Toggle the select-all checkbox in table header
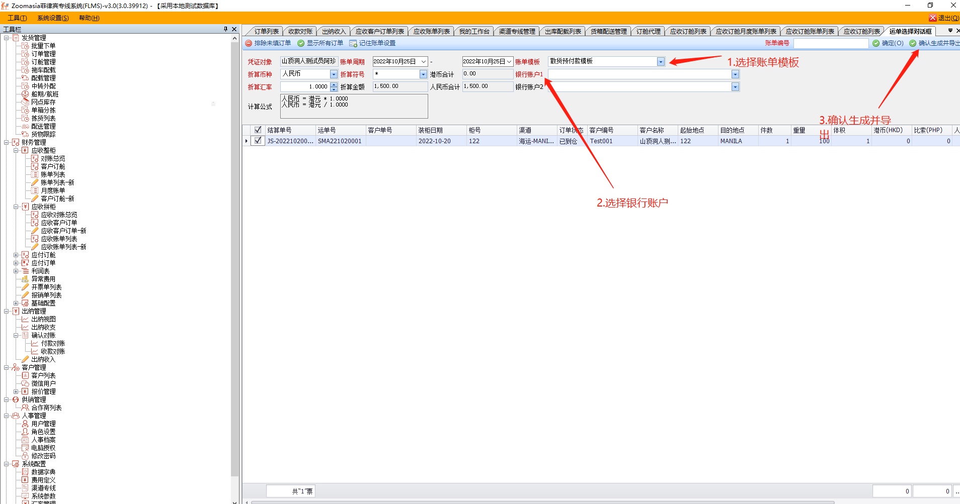 pyautogui.click(x=258, y=130)
